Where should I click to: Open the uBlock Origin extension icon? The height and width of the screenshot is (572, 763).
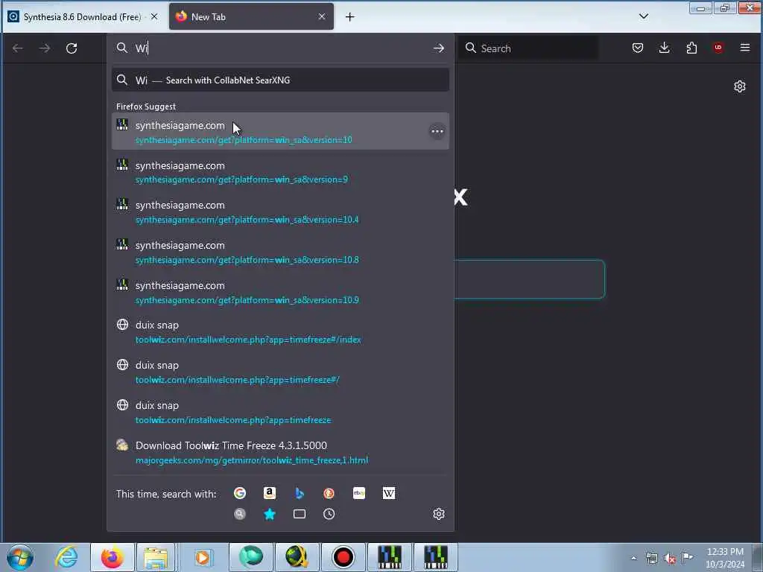click(x=718, y=48)
